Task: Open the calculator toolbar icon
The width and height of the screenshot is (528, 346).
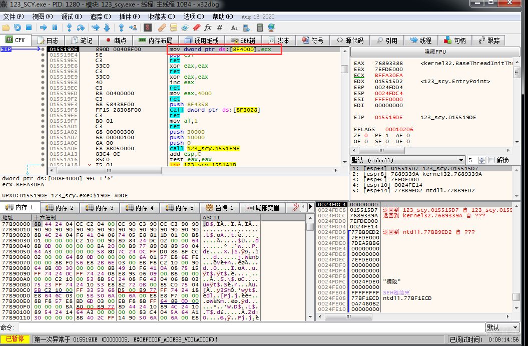Action: (259, 28)
